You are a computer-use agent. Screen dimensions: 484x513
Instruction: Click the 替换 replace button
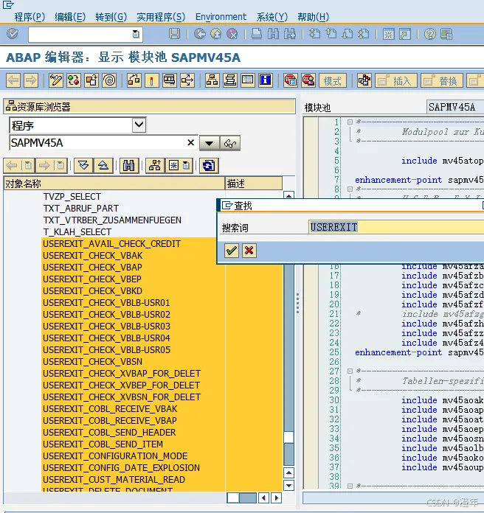(442, 80)
